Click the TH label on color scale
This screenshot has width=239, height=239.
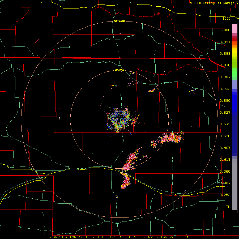[x=228, y=207]
